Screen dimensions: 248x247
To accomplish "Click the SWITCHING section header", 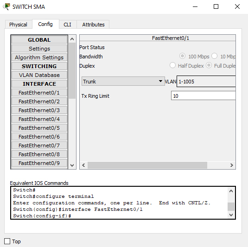I will (39, 66).
